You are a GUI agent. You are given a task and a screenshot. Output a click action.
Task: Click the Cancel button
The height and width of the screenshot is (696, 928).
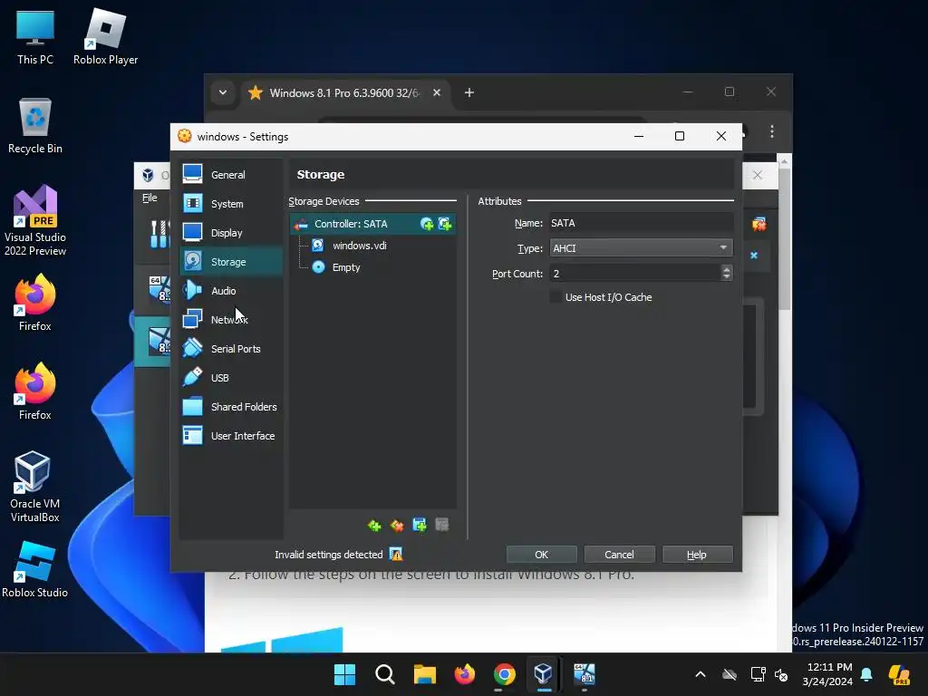tap(619, 555)
